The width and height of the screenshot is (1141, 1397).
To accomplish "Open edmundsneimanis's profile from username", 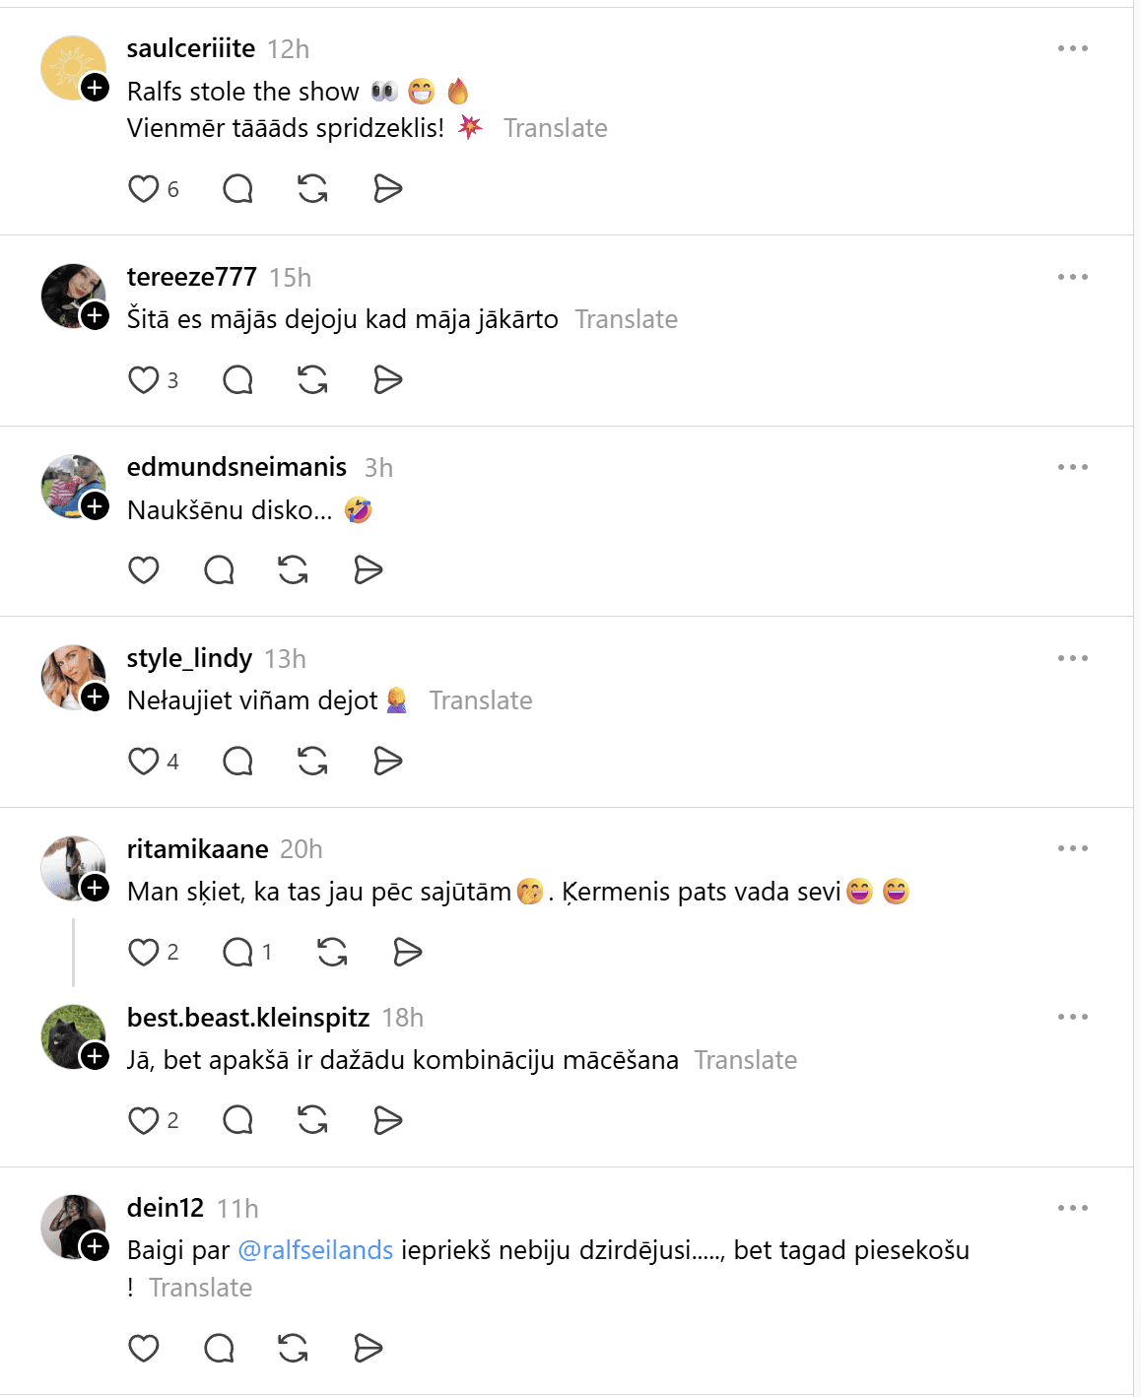I will [236, 467].
